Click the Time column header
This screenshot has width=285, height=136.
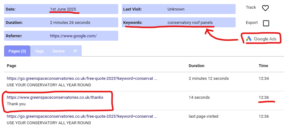click(x=263, y=66)
